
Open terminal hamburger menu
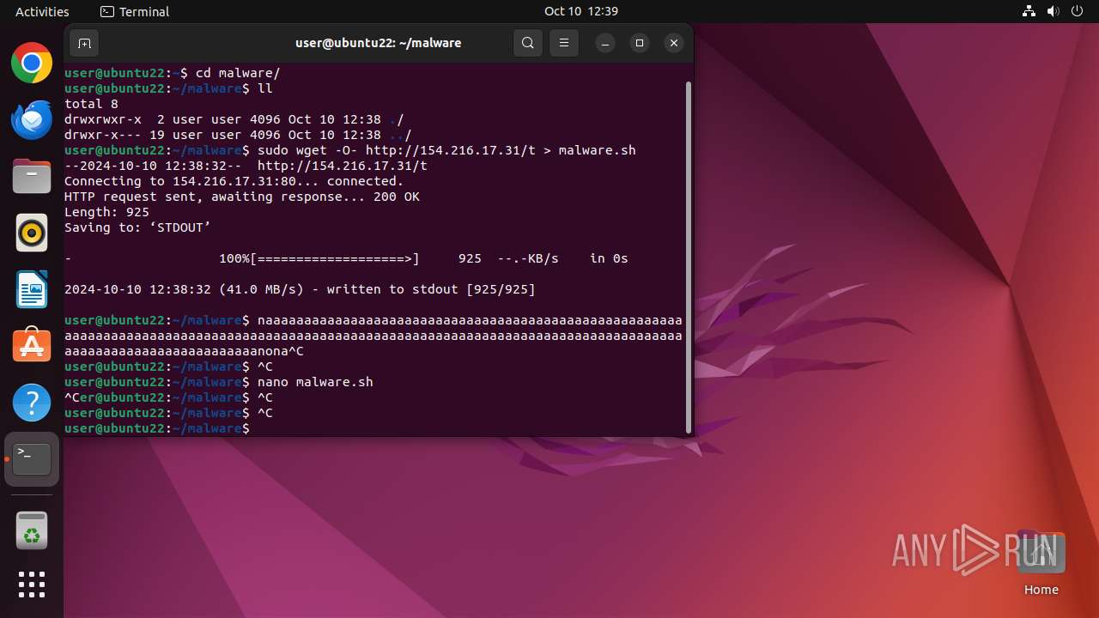(563, 43)
